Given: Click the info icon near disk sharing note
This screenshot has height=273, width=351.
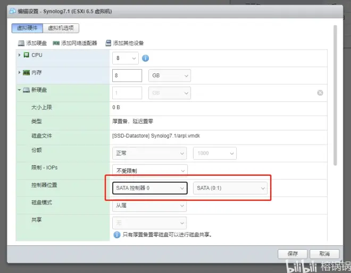Looking at the screenshot, I should coord(117,235).
